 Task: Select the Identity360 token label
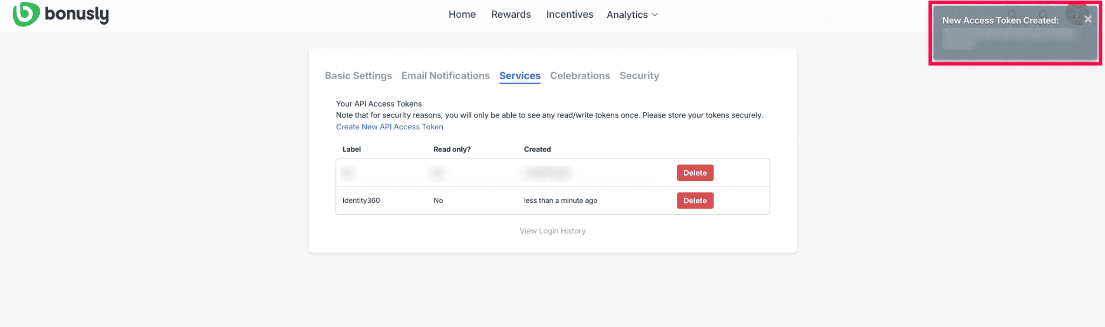tap(361, 200)
